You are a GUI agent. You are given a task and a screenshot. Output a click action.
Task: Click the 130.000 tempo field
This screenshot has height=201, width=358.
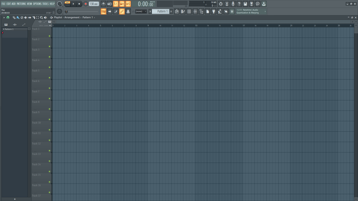(x=94, y=4)
